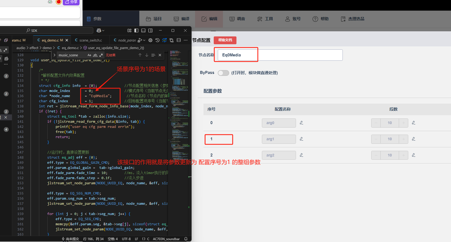This screenshot has height=242, width=451.
Task: Toggle Match Case in the find widget
Action: click(x=89, y=55)
